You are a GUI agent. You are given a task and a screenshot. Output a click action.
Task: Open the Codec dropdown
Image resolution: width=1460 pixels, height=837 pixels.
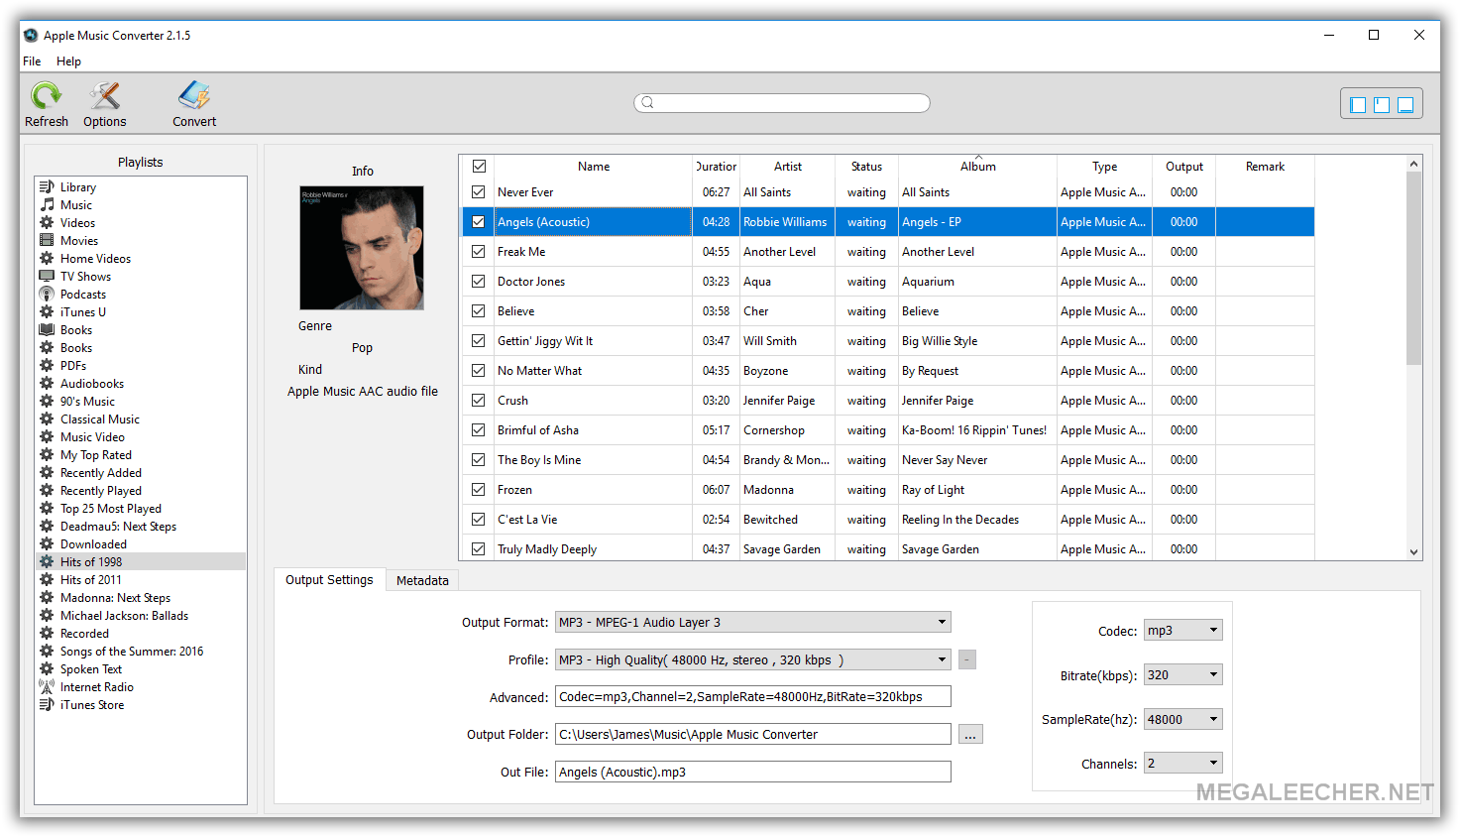pos(1183,631)
